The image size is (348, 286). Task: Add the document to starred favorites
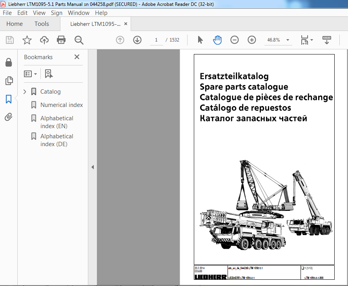pos(27,40)
